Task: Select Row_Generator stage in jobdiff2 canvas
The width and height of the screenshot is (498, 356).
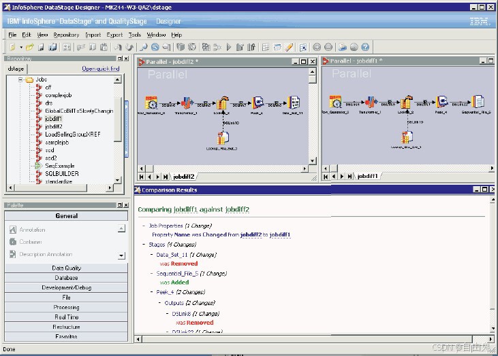Action: pyautogui.click(x=151, y=103)
